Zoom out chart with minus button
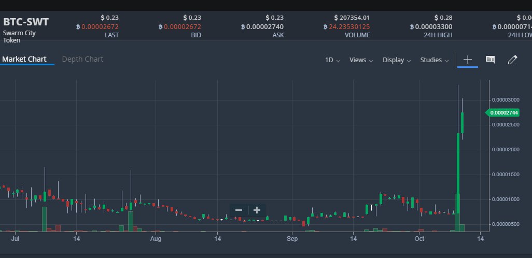Viewport: 532px width, 258px height. point(239,210)
